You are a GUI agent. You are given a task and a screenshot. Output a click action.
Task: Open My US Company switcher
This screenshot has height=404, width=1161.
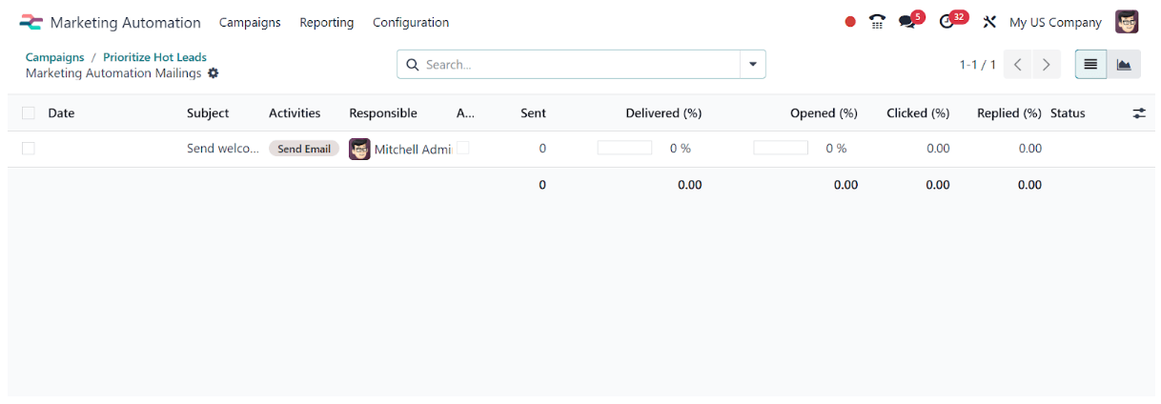tap(1055, 22)
